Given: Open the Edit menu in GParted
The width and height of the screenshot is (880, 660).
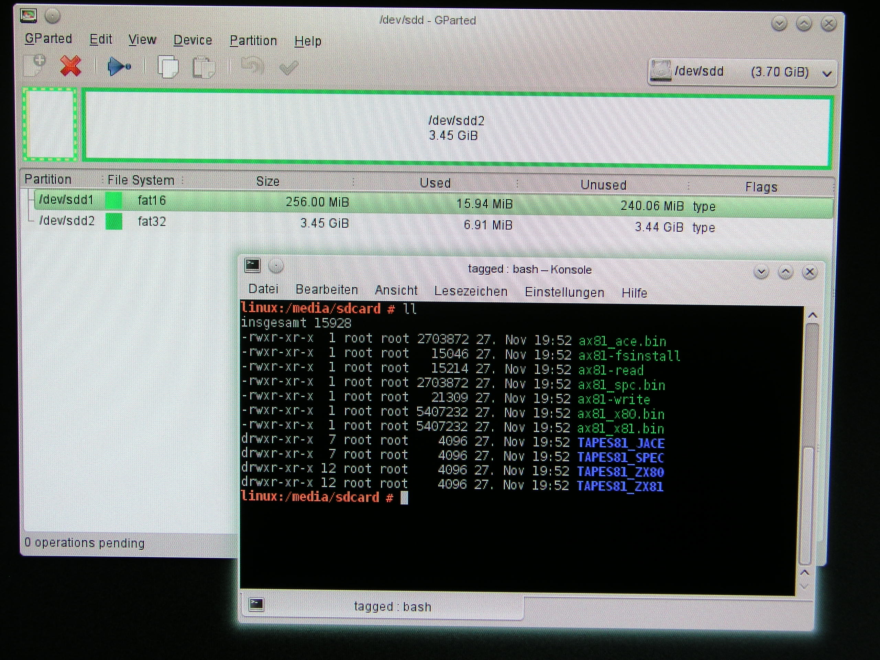Looking at the screenshot, I should (101, 40).
